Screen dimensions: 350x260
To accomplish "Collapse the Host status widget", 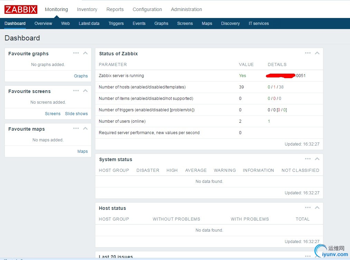I will (x=317, y=207).
